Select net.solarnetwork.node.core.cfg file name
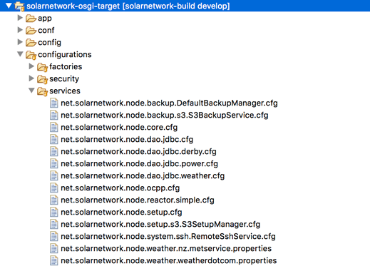The height and width of the screenshot is (266, 370). [119, 128]
